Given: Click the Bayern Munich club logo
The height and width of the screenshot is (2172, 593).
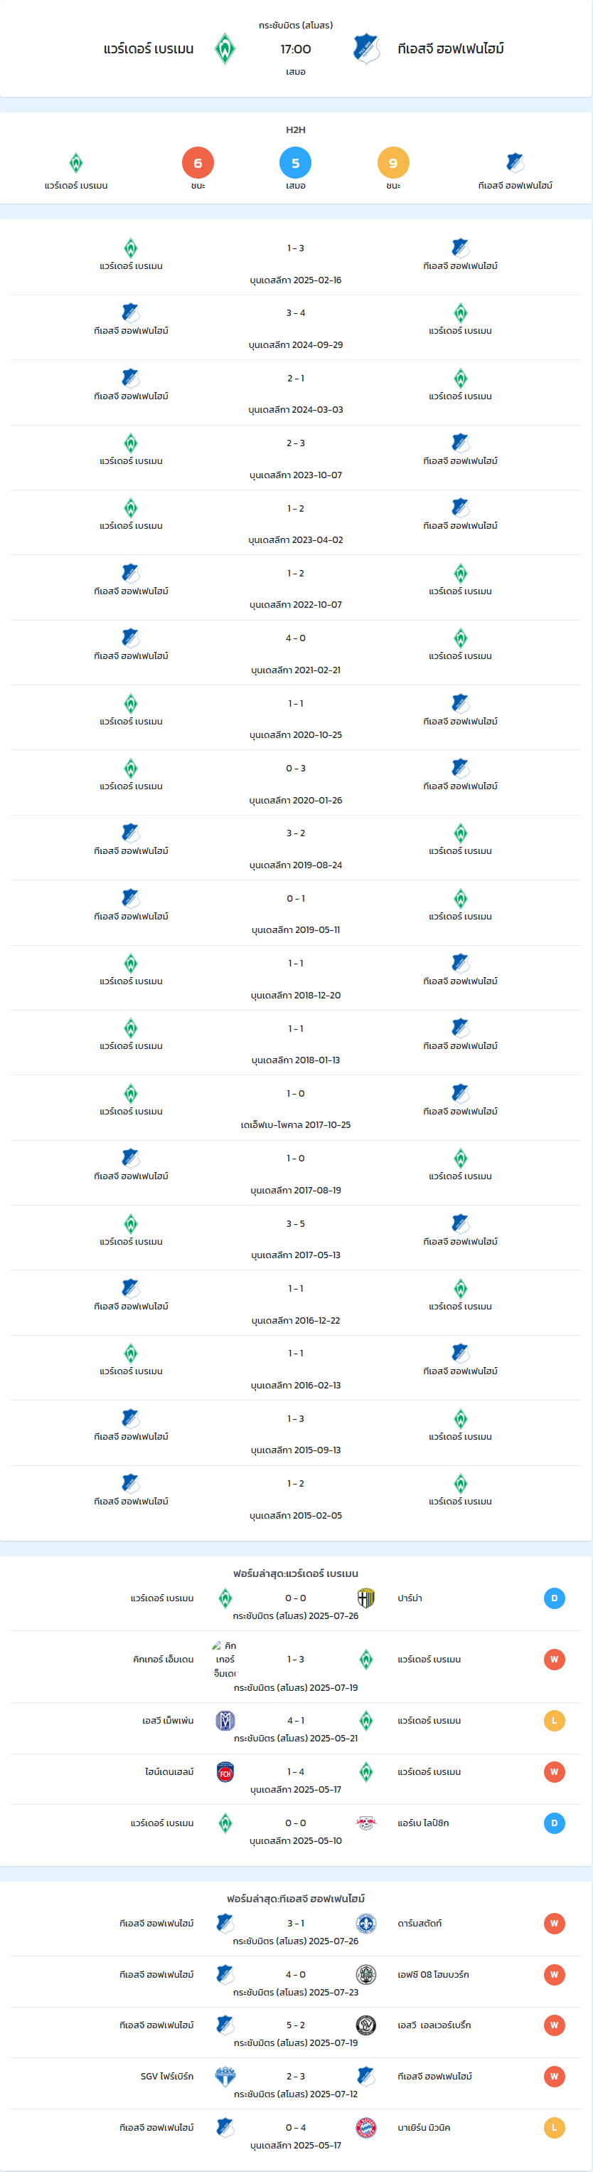Looking at the screenshot, I should [366, 2127].
